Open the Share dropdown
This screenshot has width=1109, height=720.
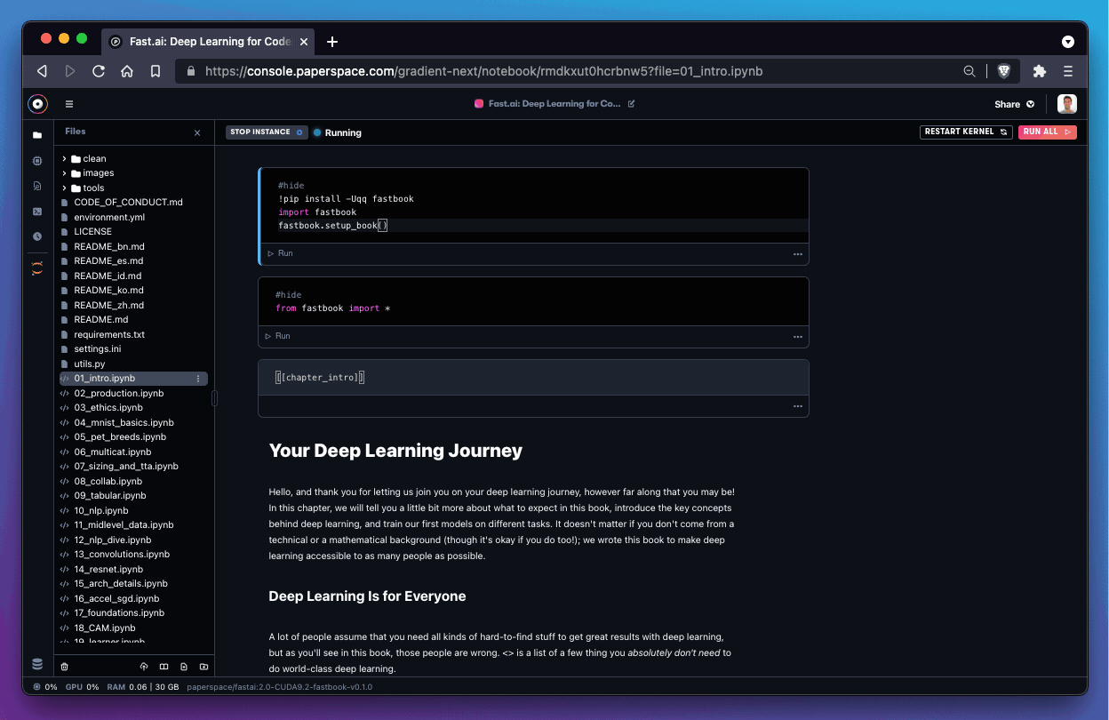pos(1014,104)
